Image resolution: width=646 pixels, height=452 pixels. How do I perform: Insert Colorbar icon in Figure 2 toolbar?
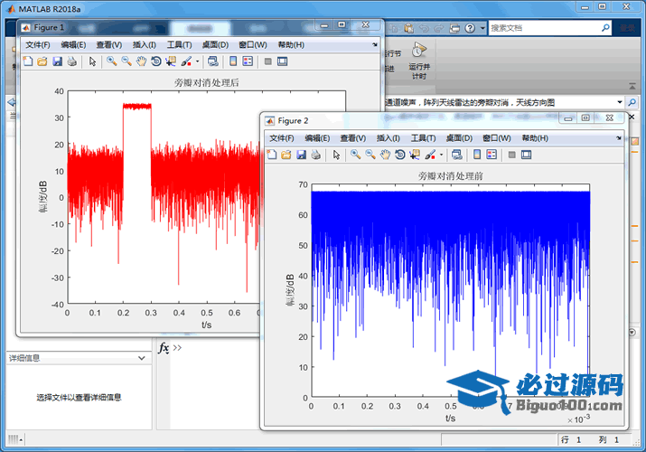coord(477,155)
